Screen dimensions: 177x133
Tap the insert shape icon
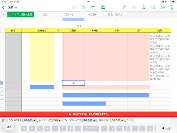[x=93, y=7]
